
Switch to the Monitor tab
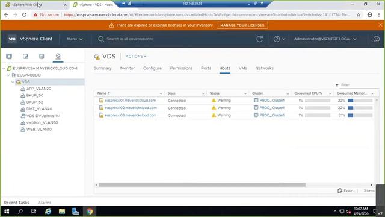point(128,68)
